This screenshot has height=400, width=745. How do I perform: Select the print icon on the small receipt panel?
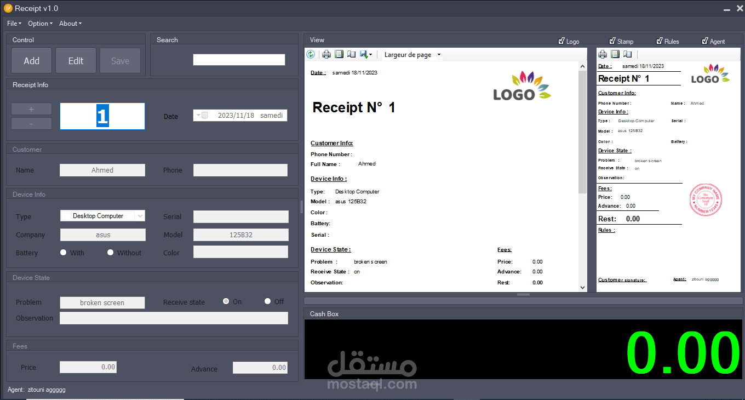click(603, 54)
